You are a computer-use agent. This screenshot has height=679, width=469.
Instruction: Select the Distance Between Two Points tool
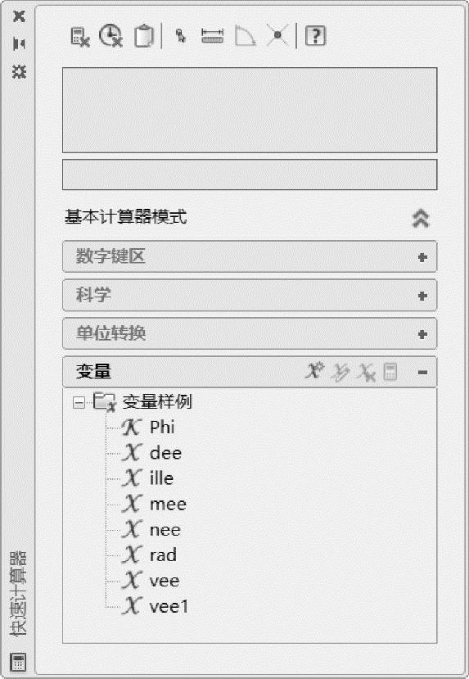pos(213,36)
